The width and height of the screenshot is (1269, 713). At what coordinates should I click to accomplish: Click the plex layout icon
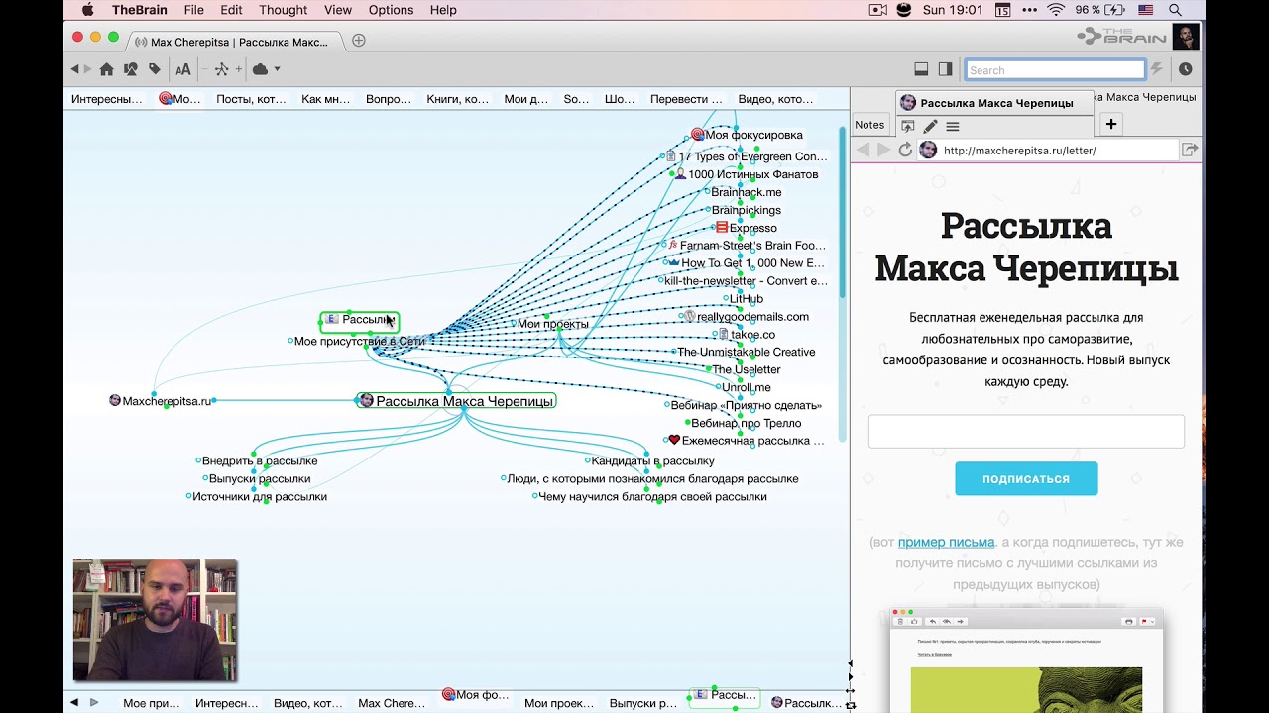tap(221, 69)
